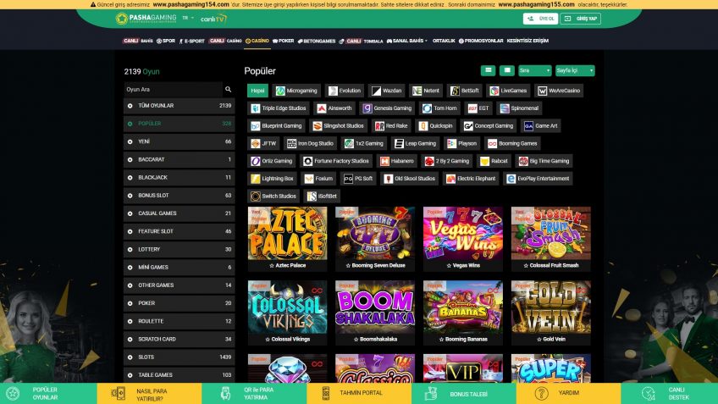Viewport: 718px width, 404px height.
Task: Filter by Microgaming provider
Action: tap(296, 91)
